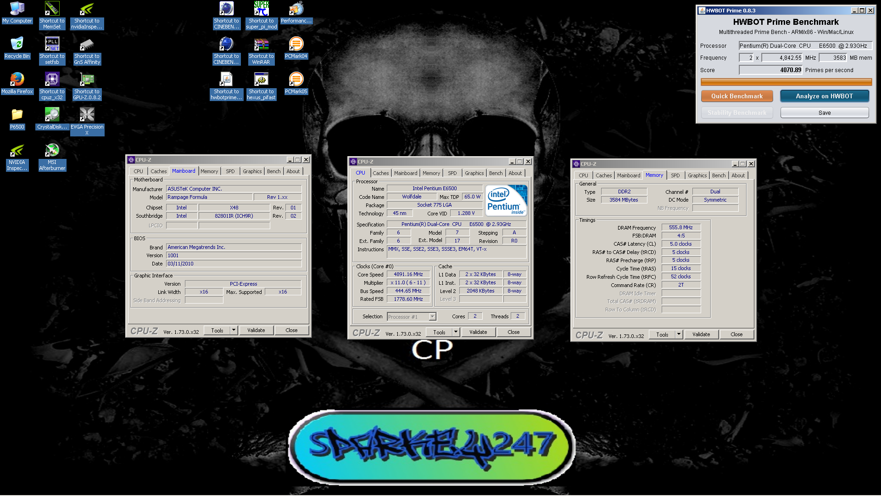
Task: Click HWBOT frequency field 4,842.55
Action: 782,58
